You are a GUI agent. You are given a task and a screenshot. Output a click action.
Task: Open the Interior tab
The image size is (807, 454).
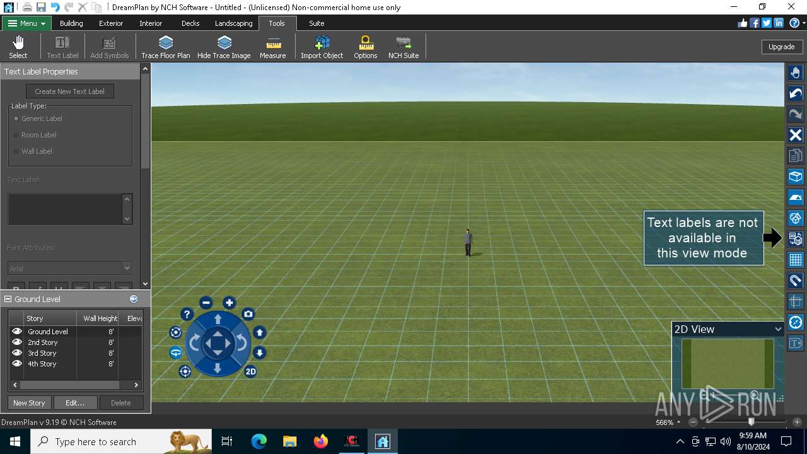pos(151,23)
